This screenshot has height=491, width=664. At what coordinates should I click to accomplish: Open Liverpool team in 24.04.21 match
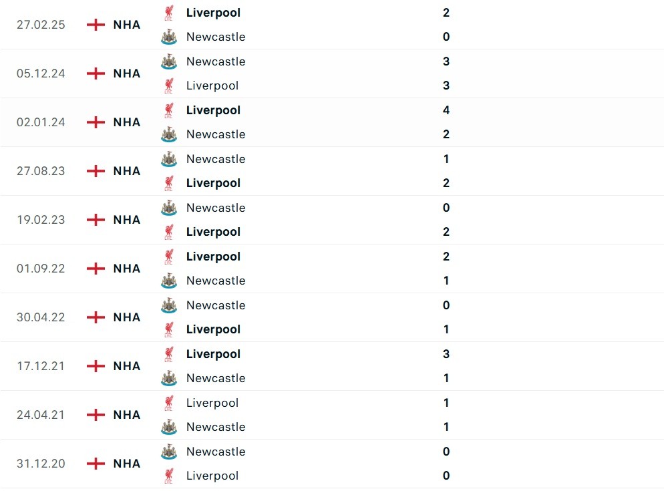tap(212, 403)
